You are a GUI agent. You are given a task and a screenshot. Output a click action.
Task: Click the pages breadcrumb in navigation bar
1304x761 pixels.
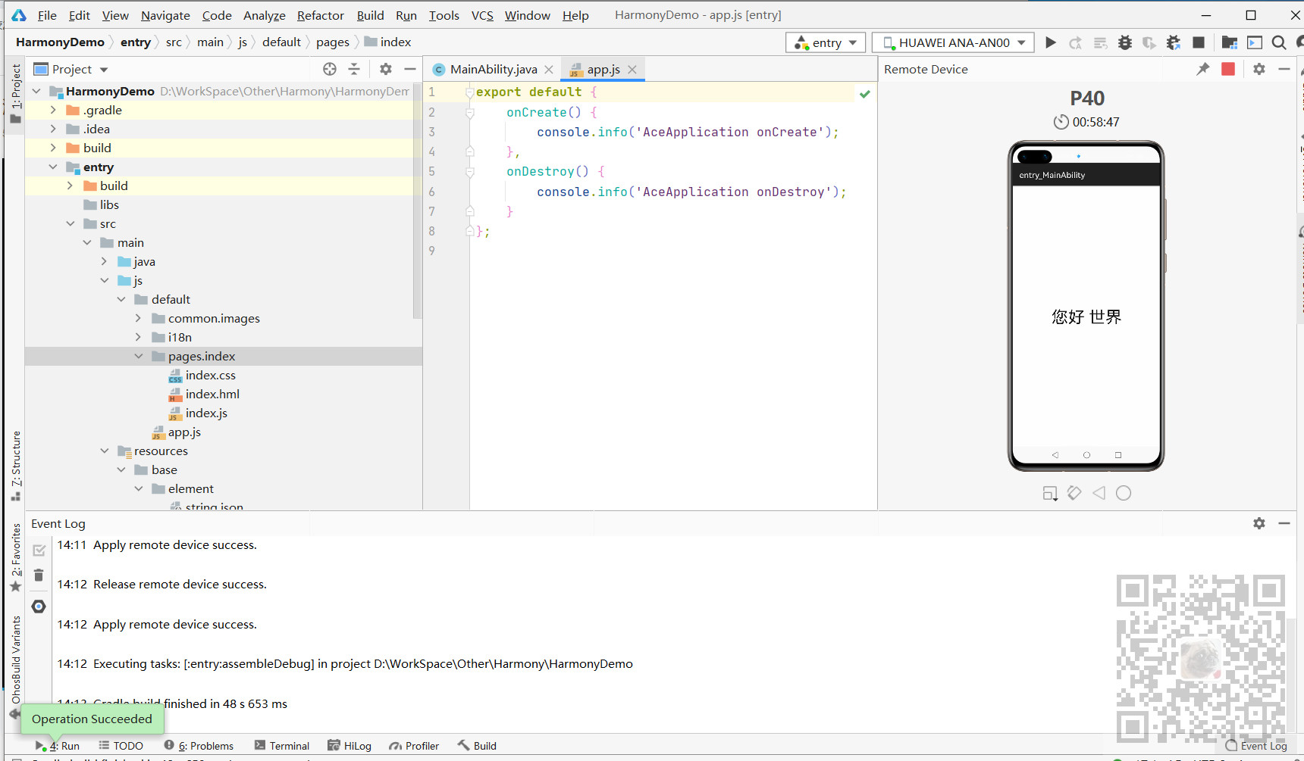coord(333,42)
